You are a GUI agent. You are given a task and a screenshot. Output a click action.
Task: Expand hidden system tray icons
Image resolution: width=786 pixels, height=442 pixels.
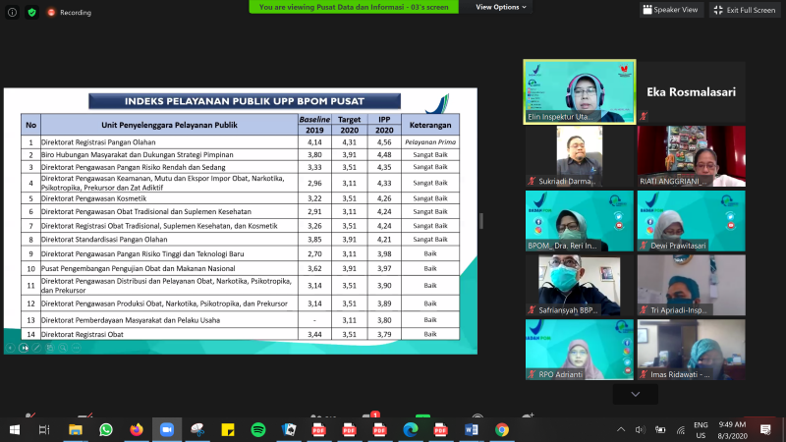pyautogui.click(x=621, y=429)
